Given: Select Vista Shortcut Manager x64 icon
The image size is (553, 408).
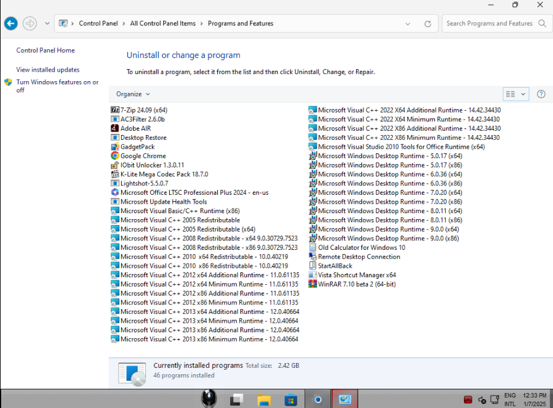Looking at the screenshot, I should click(313, 275).
